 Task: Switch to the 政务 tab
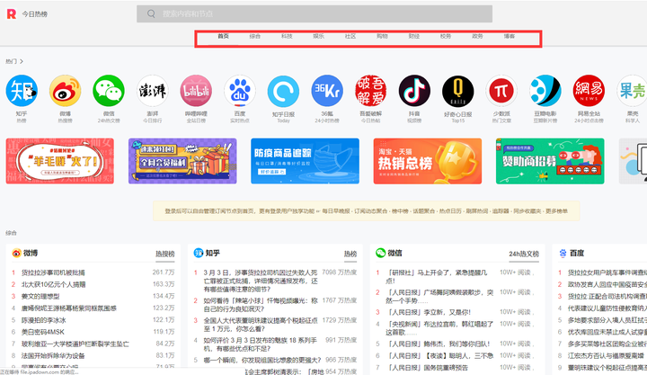click(477, 36)
